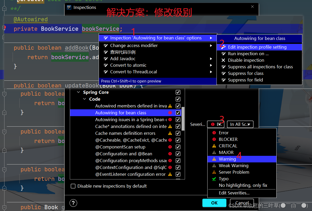
Task: Click the Inspections dialog app icon
Action: (69, 7)
